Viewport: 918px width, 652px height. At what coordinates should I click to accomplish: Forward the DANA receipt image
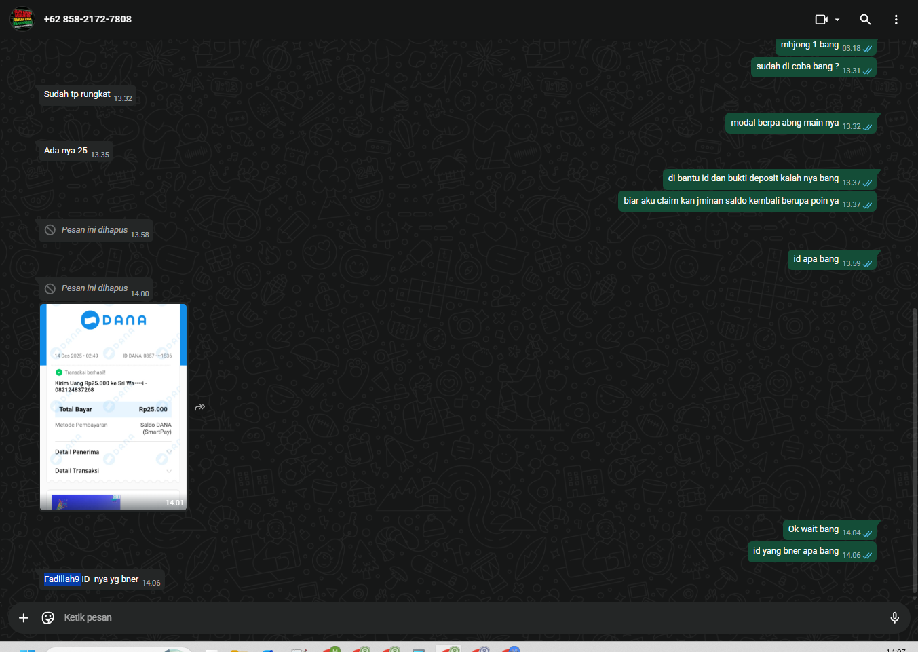tap(199, 407)
